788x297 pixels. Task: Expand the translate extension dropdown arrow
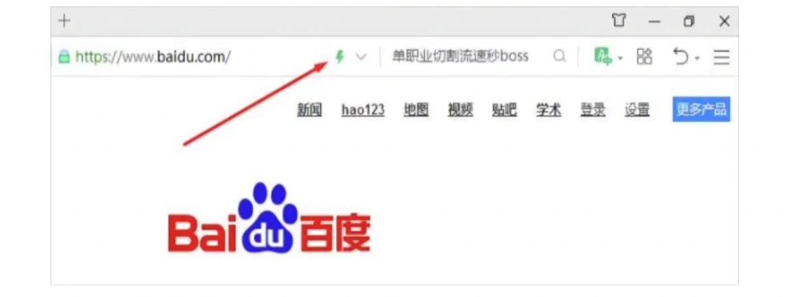click(620, 59)
